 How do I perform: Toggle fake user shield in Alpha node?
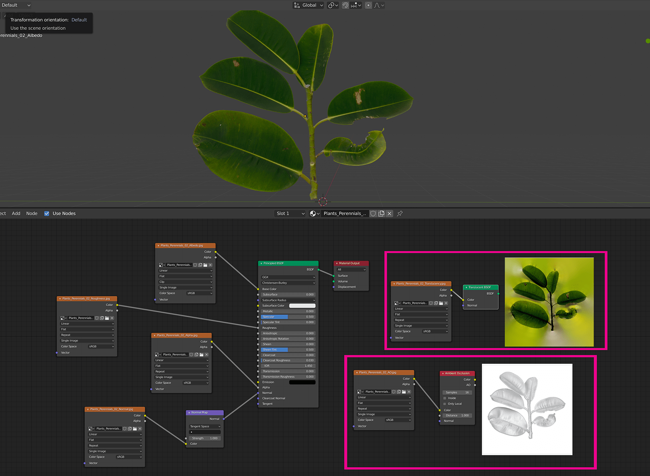tap(191, 354)
